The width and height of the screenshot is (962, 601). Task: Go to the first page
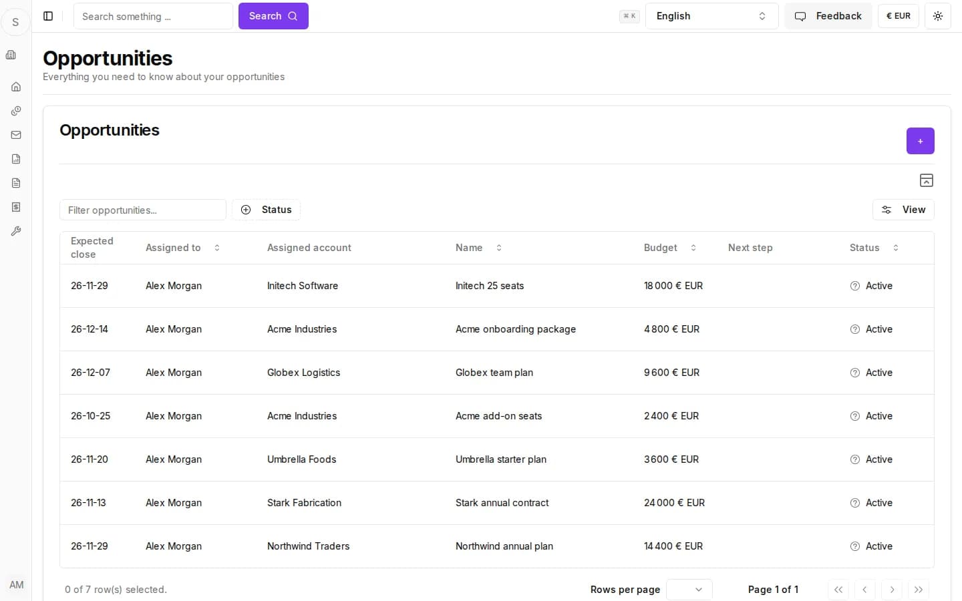(x=838, y=590)
